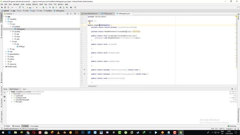Click the editor vertical scrollbar
The height and width of the screenshot is (135, 240).
pos(236,50)
